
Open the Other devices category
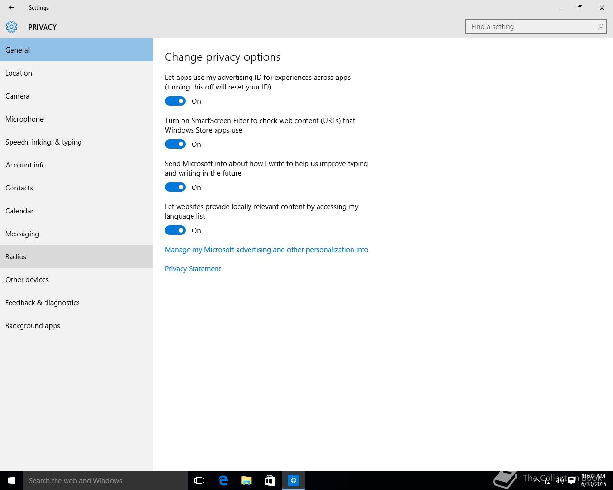pos(77,279)
